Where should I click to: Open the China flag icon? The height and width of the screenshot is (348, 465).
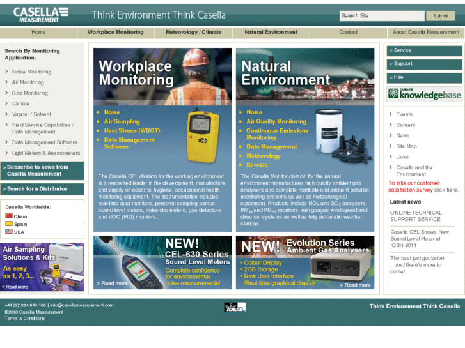pyautogui.click(x=9, y=216)
